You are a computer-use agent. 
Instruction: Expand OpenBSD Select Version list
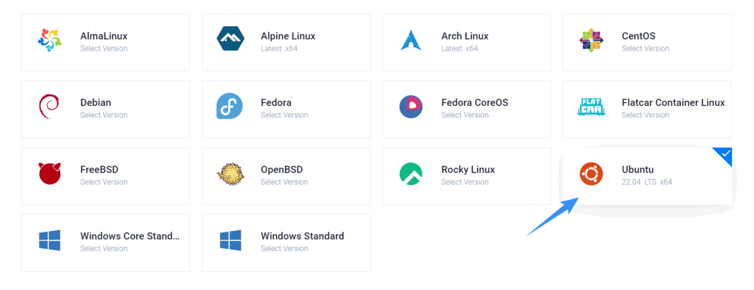(x=284, y=182)
